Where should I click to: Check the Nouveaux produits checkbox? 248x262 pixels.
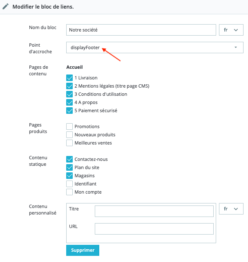pos(69,135)
